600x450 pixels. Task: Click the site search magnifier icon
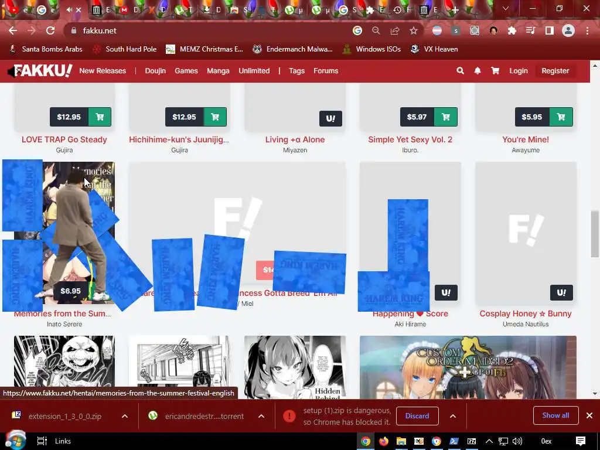(461, 71)
